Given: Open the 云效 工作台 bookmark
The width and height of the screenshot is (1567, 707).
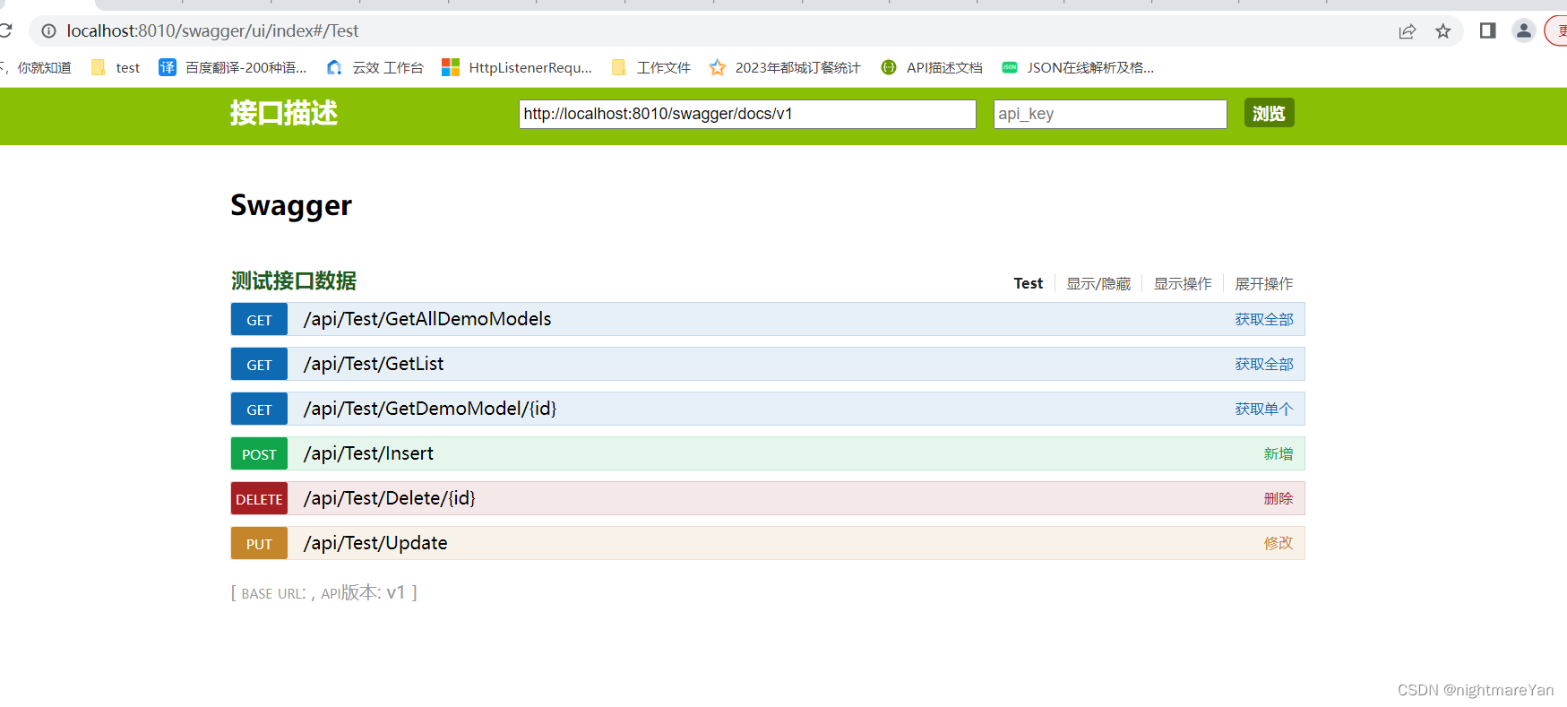Looking at the screenshot, I should (x=375, y=68).
